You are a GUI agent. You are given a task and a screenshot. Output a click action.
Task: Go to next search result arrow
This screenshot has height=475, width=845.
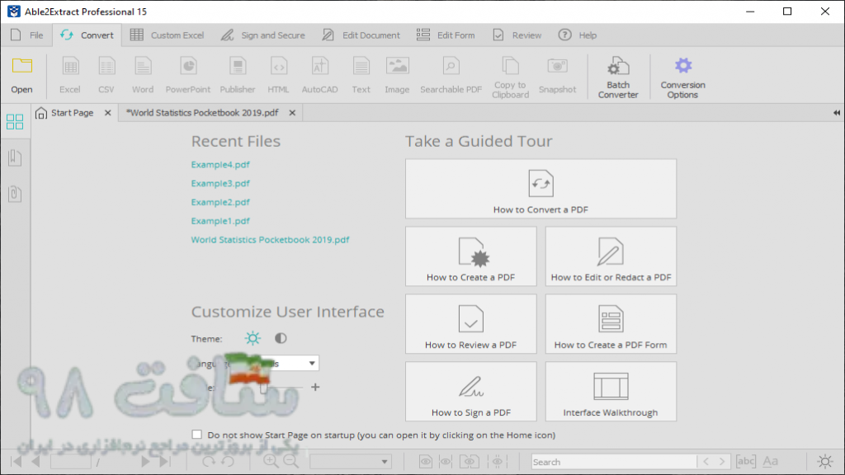pos(722,462)
